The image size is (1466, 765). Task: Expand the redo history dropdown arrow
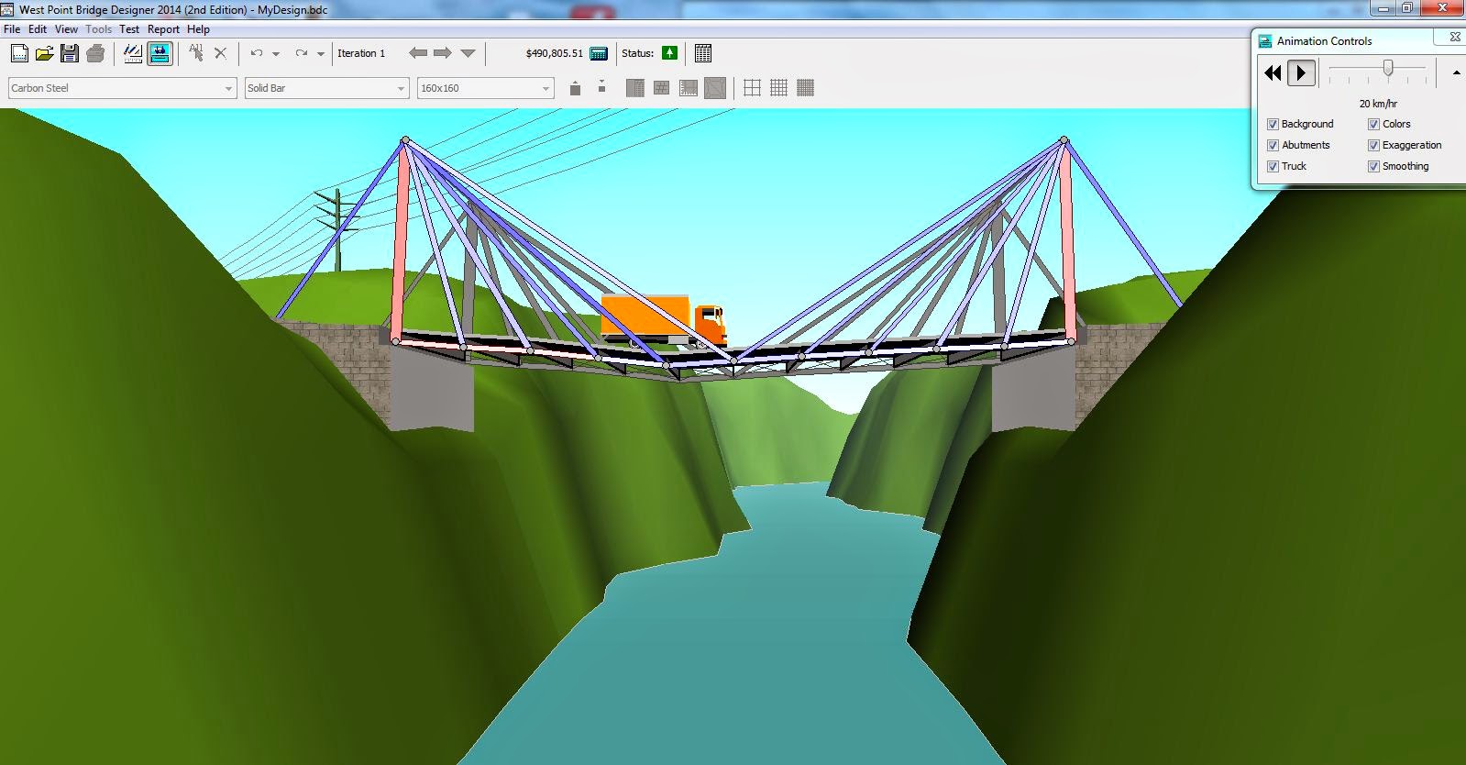320,54
